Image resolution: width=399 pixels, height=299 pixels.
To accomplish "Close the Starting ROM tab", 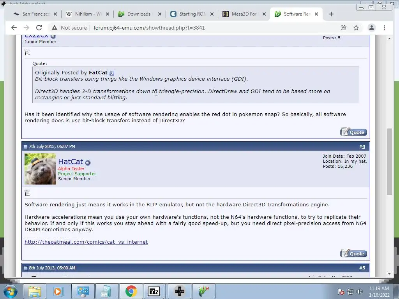I will pos(212,14).
